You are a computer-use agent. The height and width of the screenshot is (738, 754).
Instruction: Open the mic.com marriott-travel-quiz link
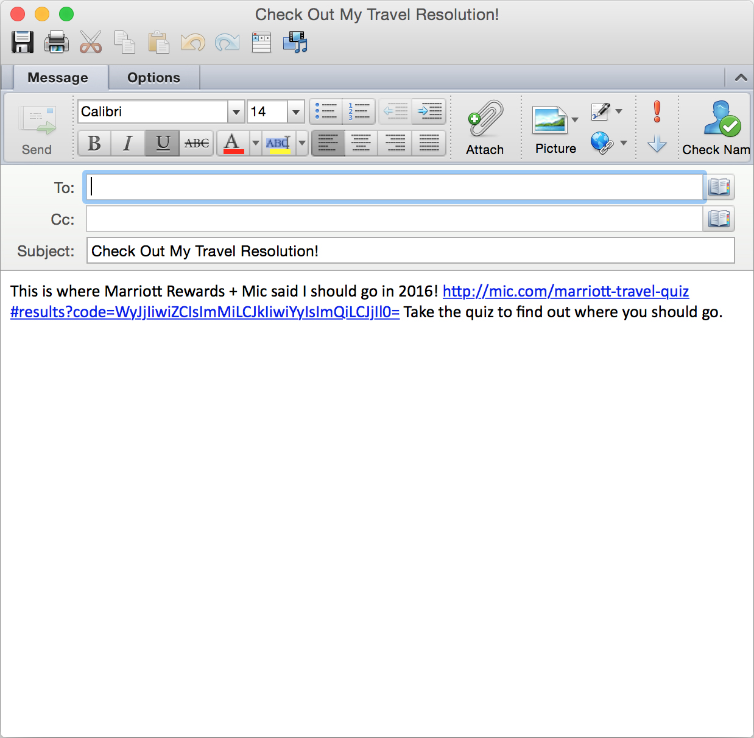click(565, 292)
